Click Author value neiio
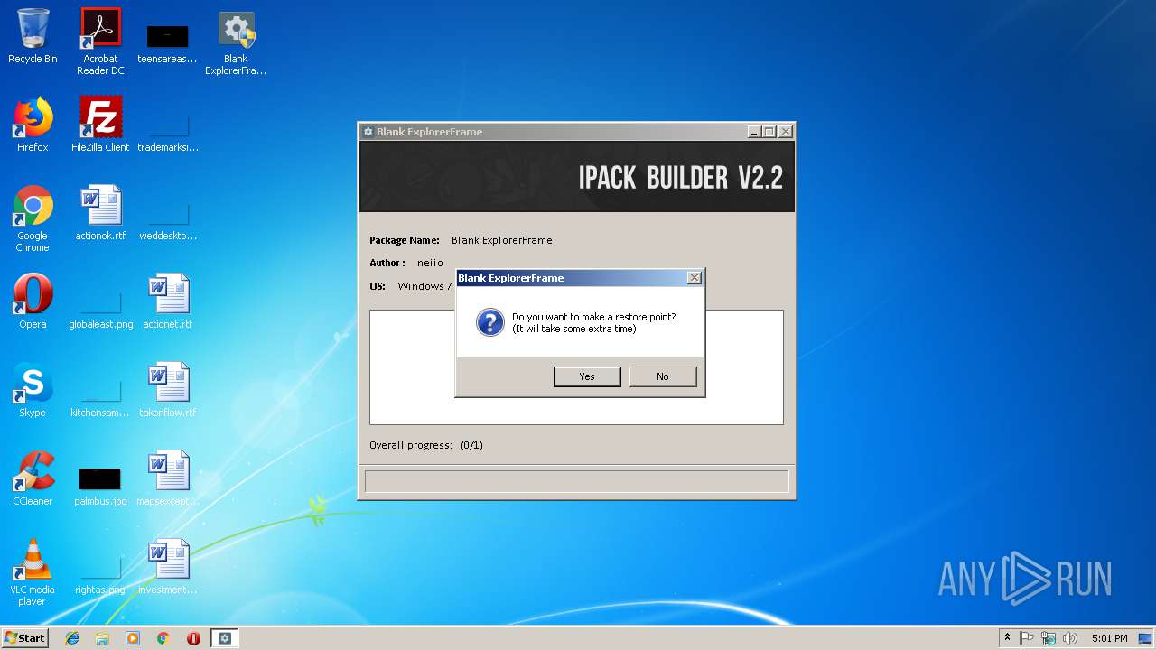 click(x=430, y=263)
